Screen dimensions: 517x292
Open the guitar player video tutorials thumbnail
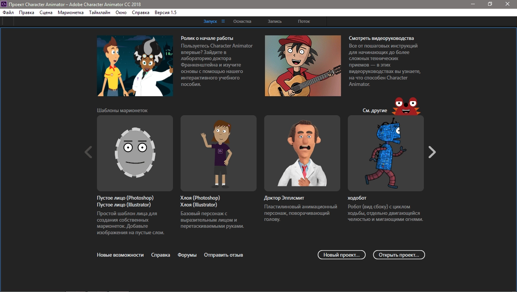point(303,66)
